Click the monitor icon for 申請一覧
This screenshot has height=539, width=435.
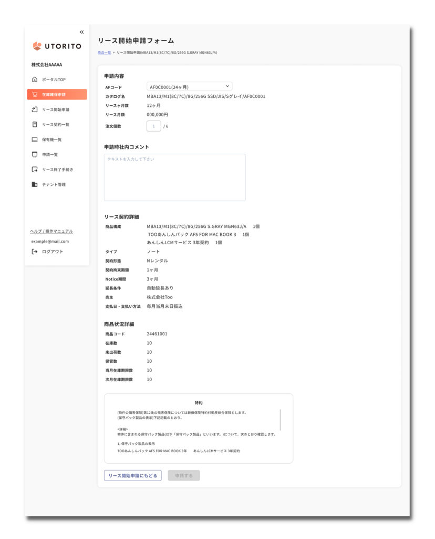(x=35, y=155)
